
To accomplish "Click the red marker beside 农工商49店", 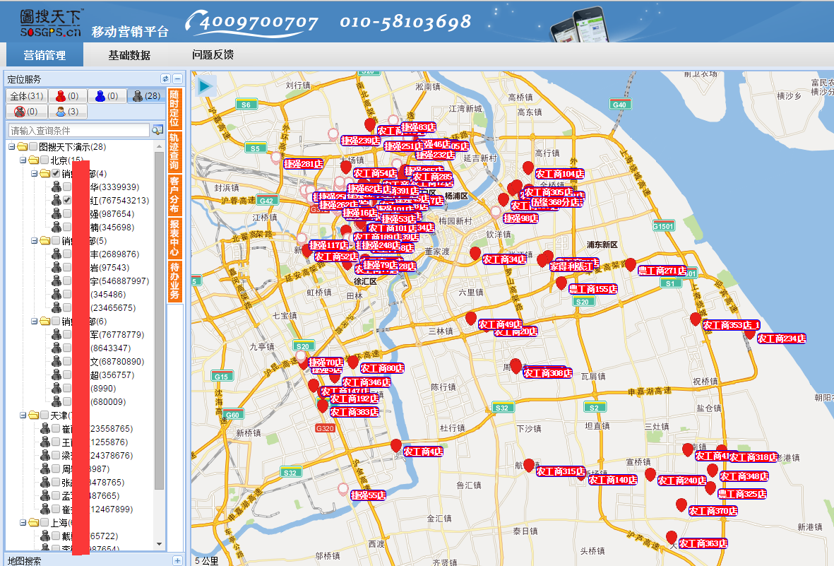I will 471,319.
